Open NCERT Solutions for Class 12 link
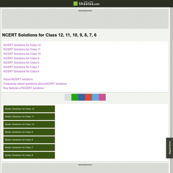This screenshot has width=173, height=173. click(x=22, y=45)
